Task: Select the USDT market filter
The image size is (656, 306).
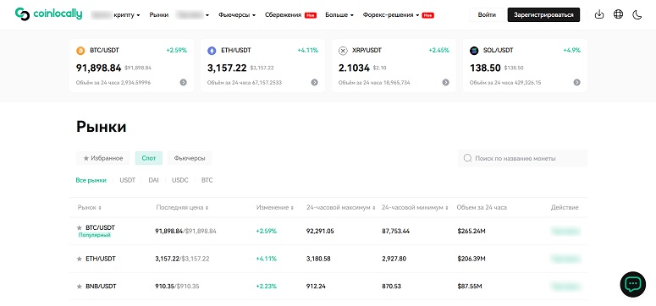Action: pyautogui.click(x=128, y=180)
